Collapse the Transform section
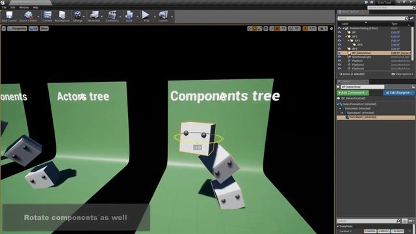The height and width of the screenshot is (234, 416). pos(338,226)
